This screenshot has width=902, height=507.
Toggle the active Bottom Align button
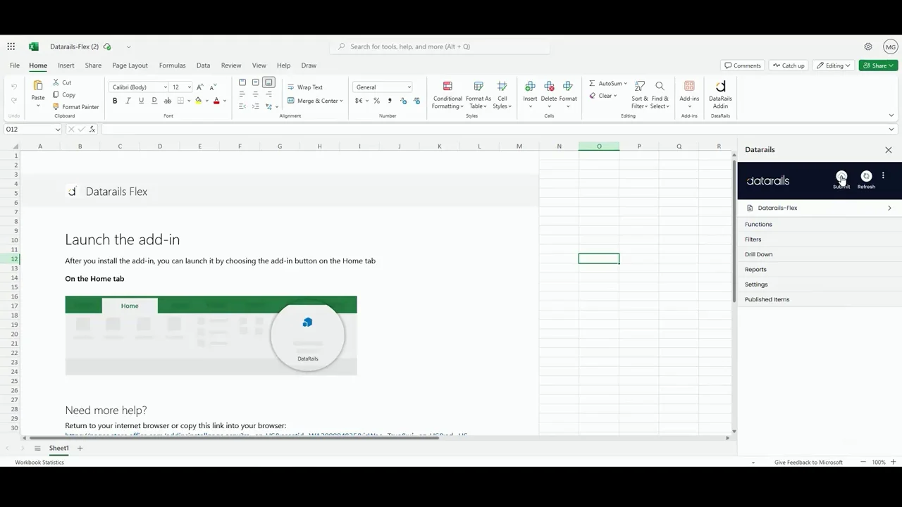tap(268, 82)
